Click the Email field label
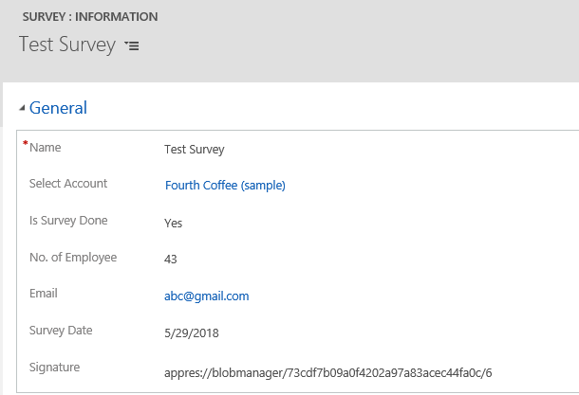 point(44,294)
